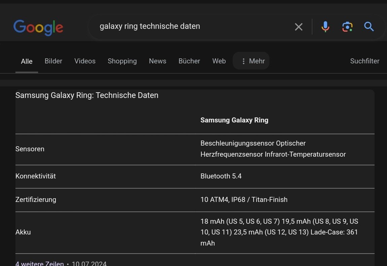
Task: Start voice search with the microphone
Action: point(325,26)
